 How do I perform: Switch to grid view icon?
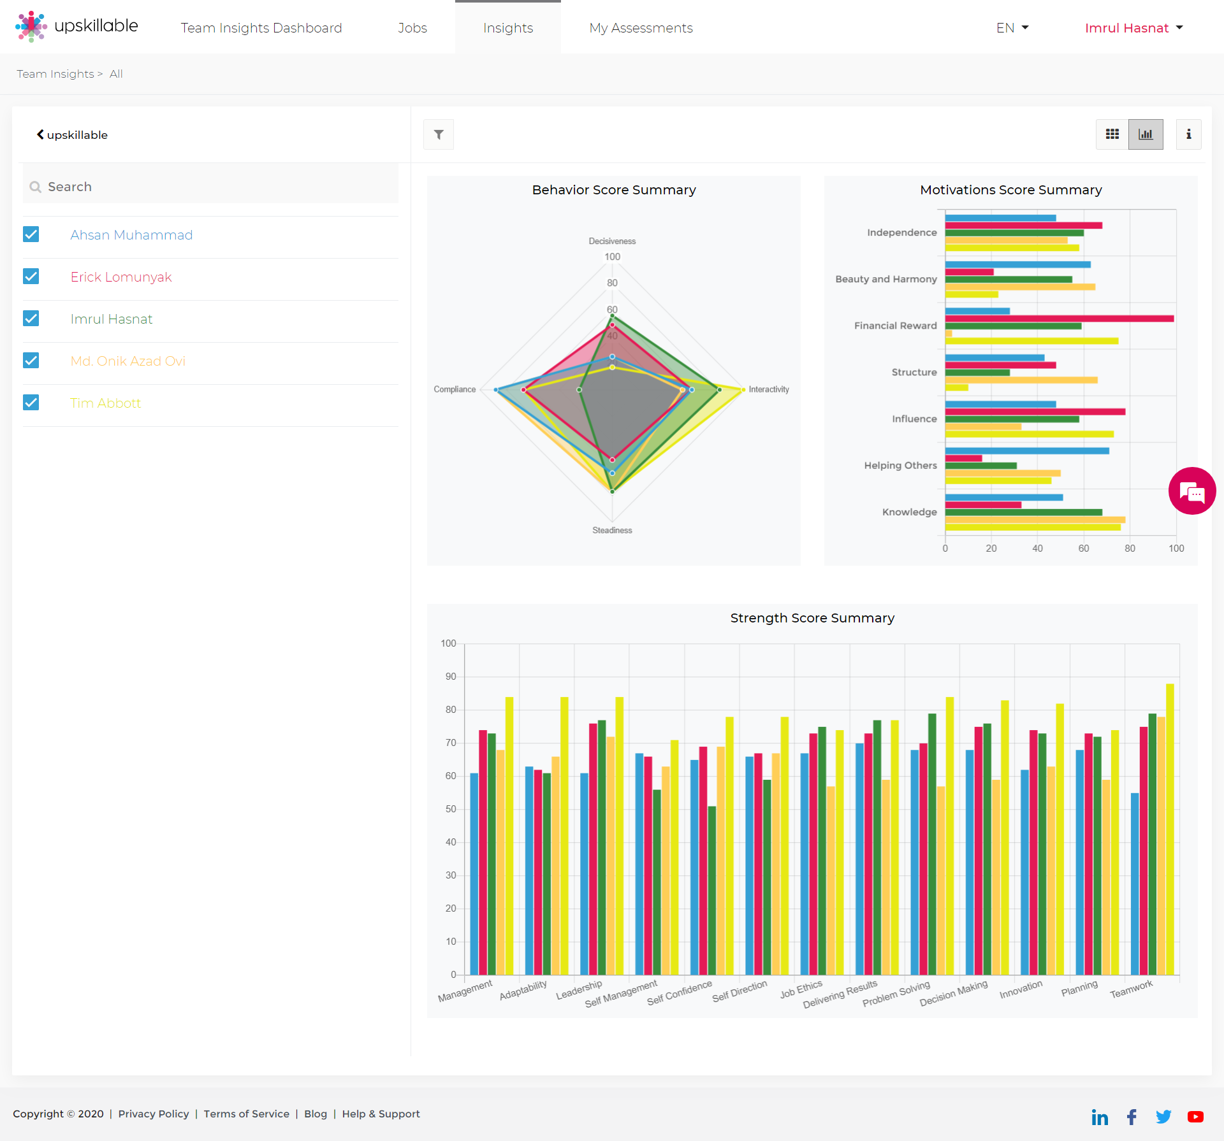[x=1112, y=134]
